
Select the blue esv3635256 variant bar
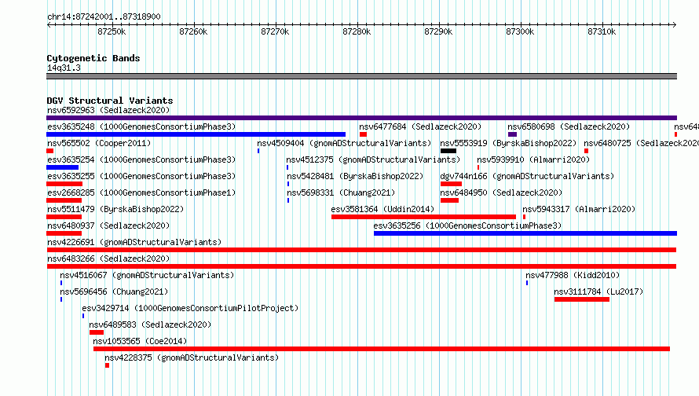(525, 233)
